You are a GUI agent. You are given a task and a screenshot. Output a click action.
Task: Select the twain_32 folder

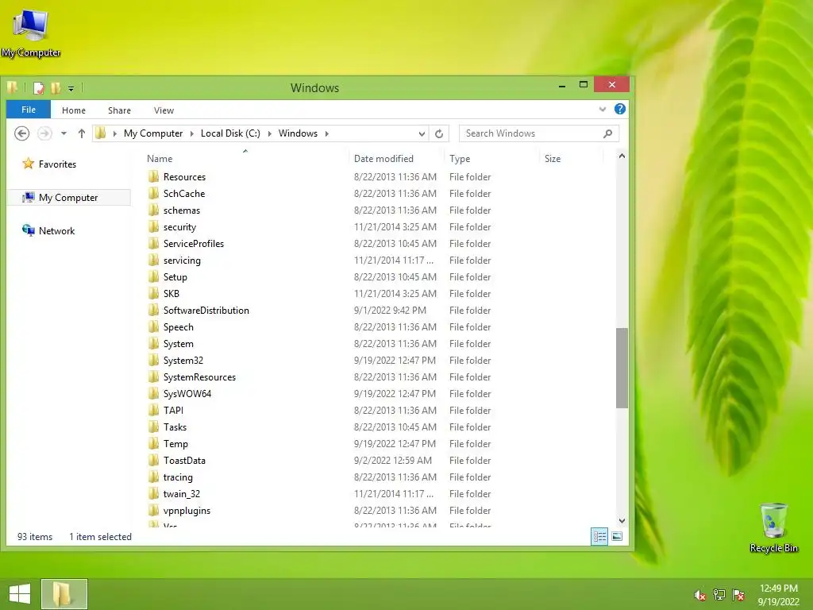[182, 494]
